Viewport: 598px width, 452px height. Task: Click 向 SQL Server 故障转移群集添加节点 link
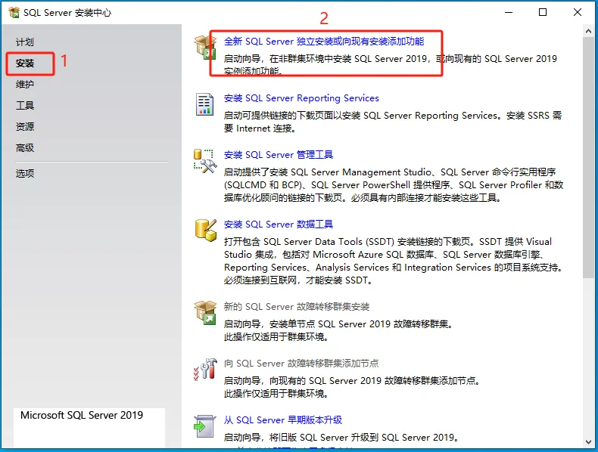click(301, 364)
